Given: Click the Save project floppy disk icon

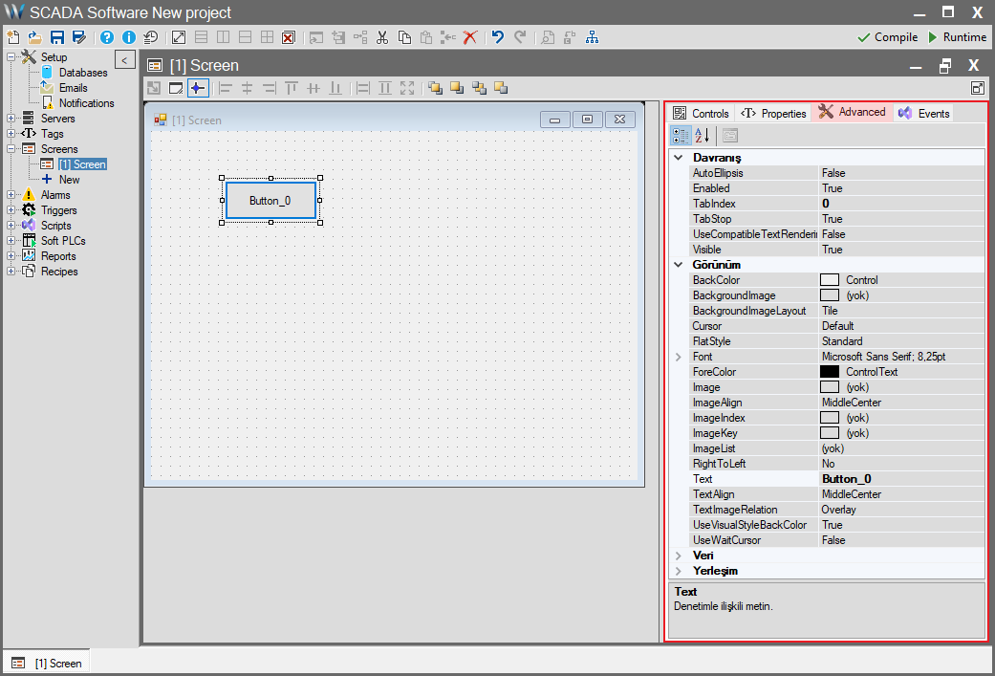Looking at the screenshot, I should (x=57, y=37).
